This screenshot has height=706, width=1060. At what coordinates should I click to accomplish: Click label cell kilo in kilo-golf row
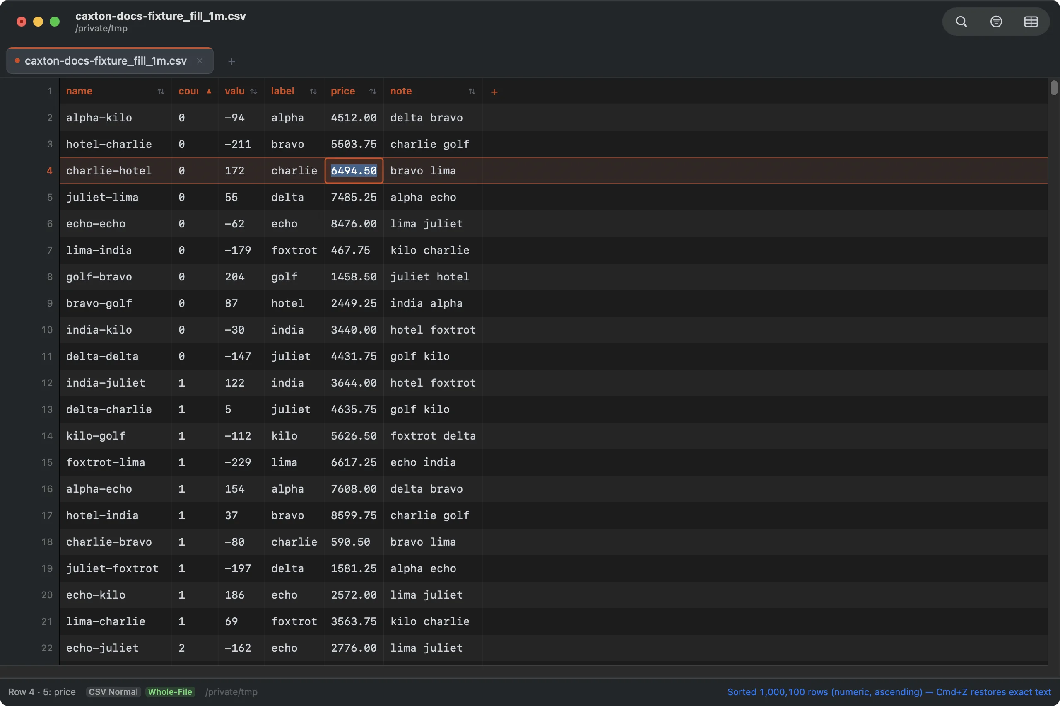click(x=294, y=436)
